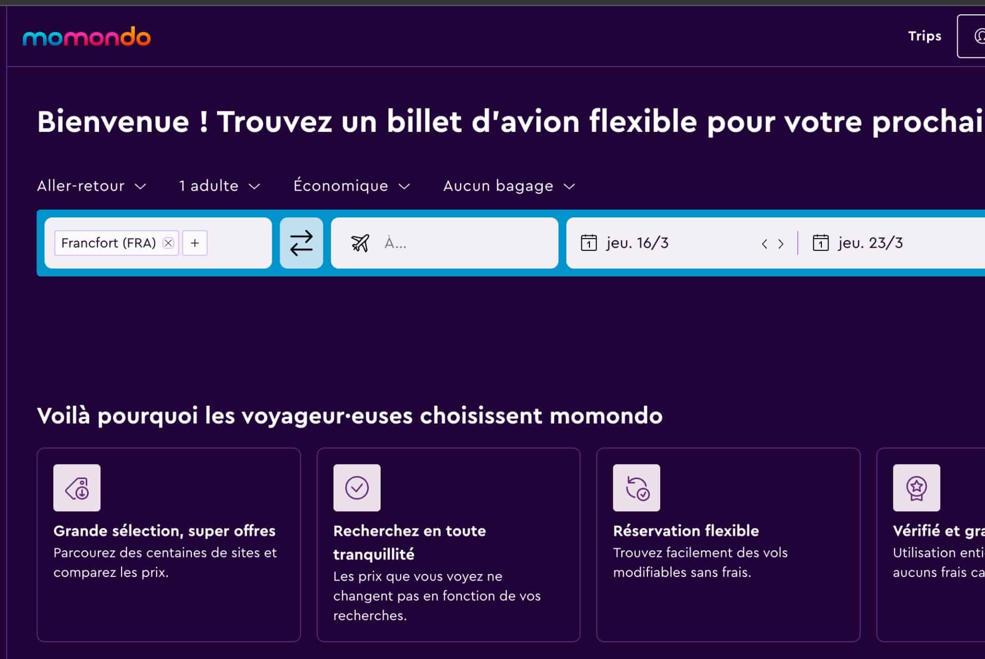The image size is (985, 659).
Task: Click the Réservation flexible heading
Action: coord(686,531)
